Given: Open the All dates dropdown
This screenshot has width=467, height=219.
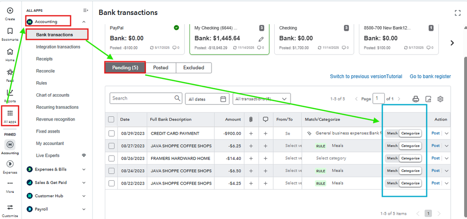Looking at the screenshot, I should tap(207, 99).
